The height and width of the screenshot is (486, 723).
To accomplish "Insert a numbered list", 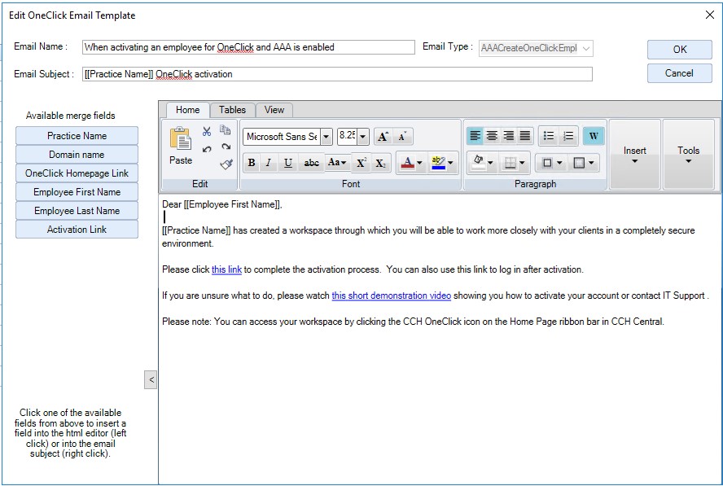I will click(x=568, y=136).
